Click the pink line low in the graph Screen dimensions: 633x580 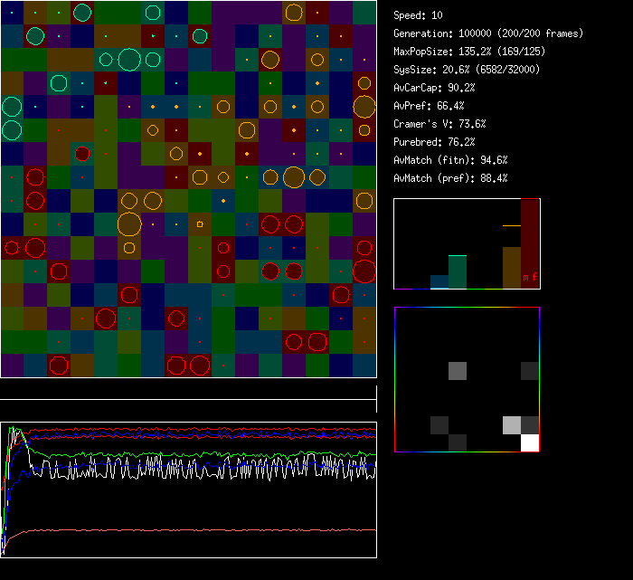(181, 530)
